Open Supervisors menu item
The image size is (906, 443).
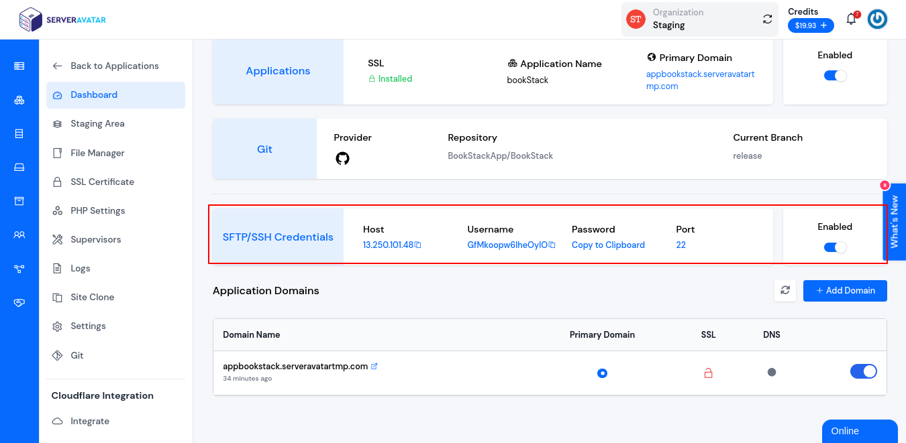click(x=115, y=239)
